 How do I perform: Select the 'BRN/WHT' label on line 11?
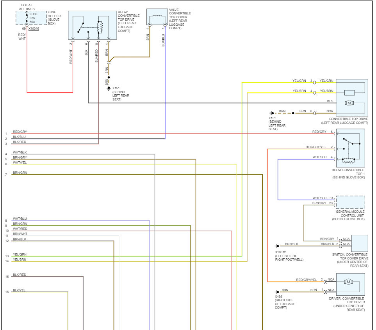20,233
